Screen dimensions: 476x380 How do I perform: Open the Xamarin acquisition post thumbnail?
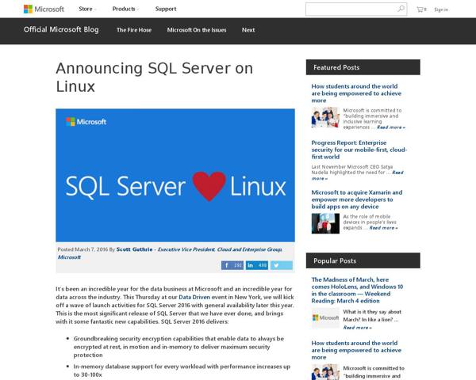324,222
